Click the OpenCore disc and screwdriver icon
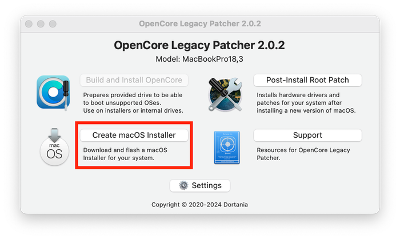Viewport: 400px width, 239px height. pyautogui.click(x=53, y=93)
